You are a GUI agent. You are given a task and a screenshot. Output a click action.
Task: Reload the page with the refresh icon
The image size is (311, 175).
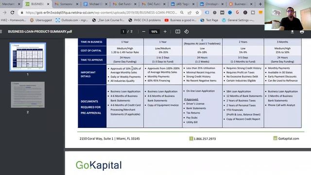pos(12,13)
